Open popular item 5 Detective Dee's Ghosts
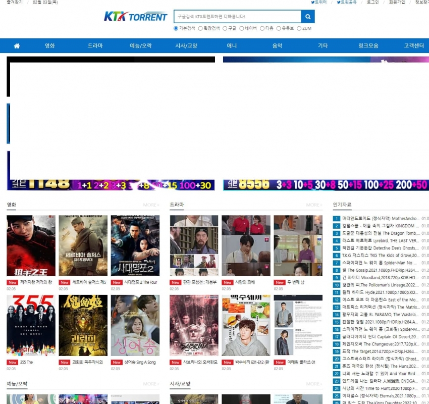 [x=381, y=248]
